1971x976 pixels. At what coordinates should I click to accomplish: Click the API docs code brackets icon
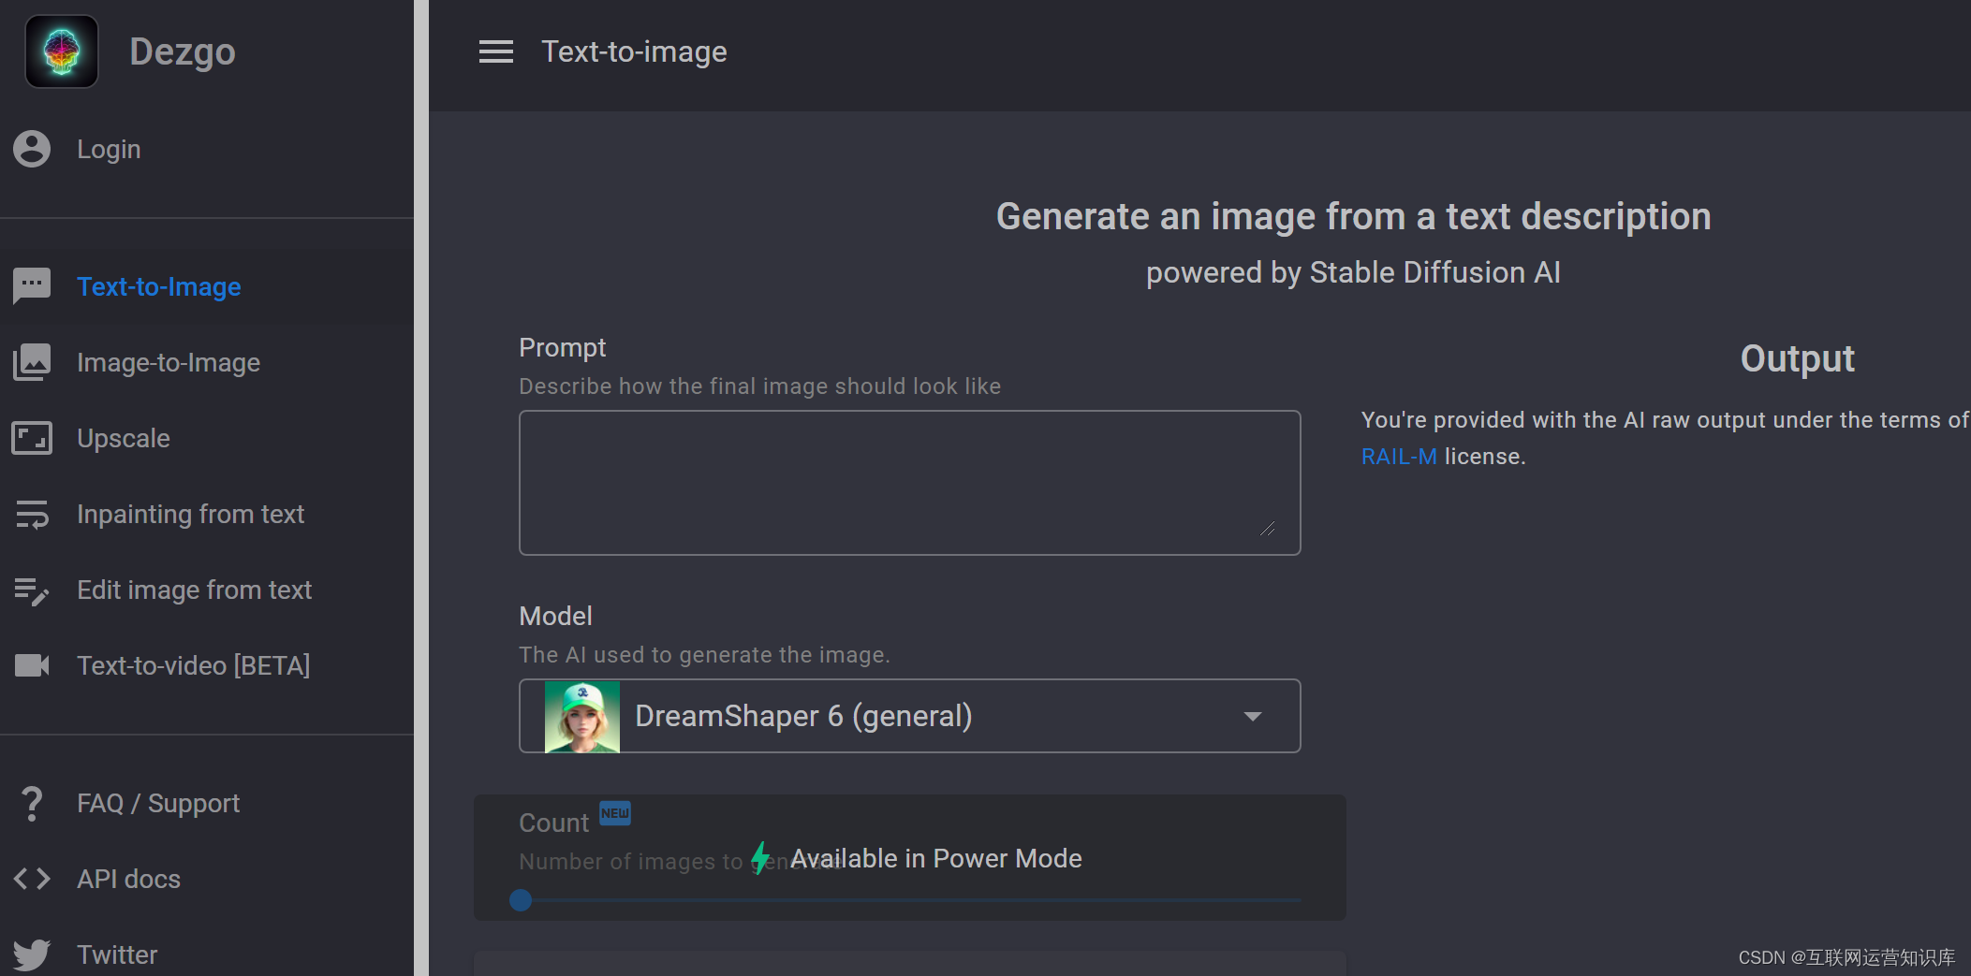tap(32, 879)
